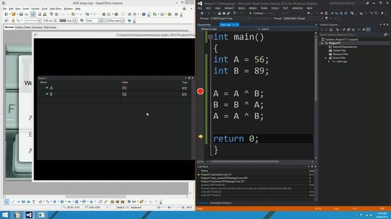Switch to the Disassembly tab
The height and width of the screenshot is (219, 391).
[204, 24]
